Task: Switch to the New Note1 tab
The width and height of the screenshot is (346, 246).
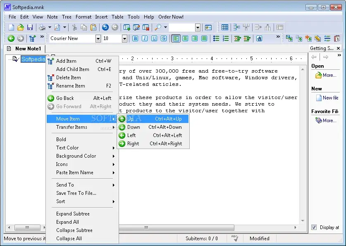Action: (24, 48)
